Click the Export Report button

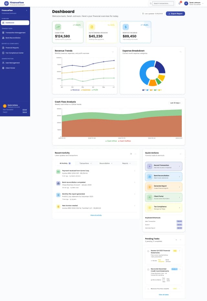[x=175, y=14]
